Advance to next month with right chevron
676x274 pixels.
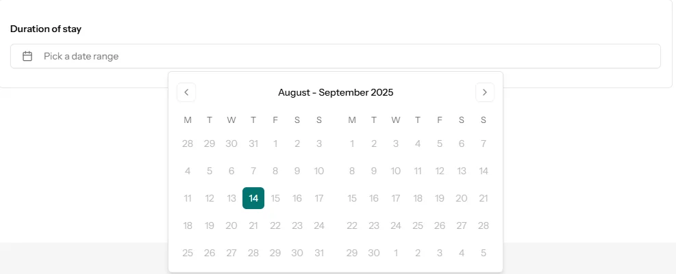tap(485, 92)
